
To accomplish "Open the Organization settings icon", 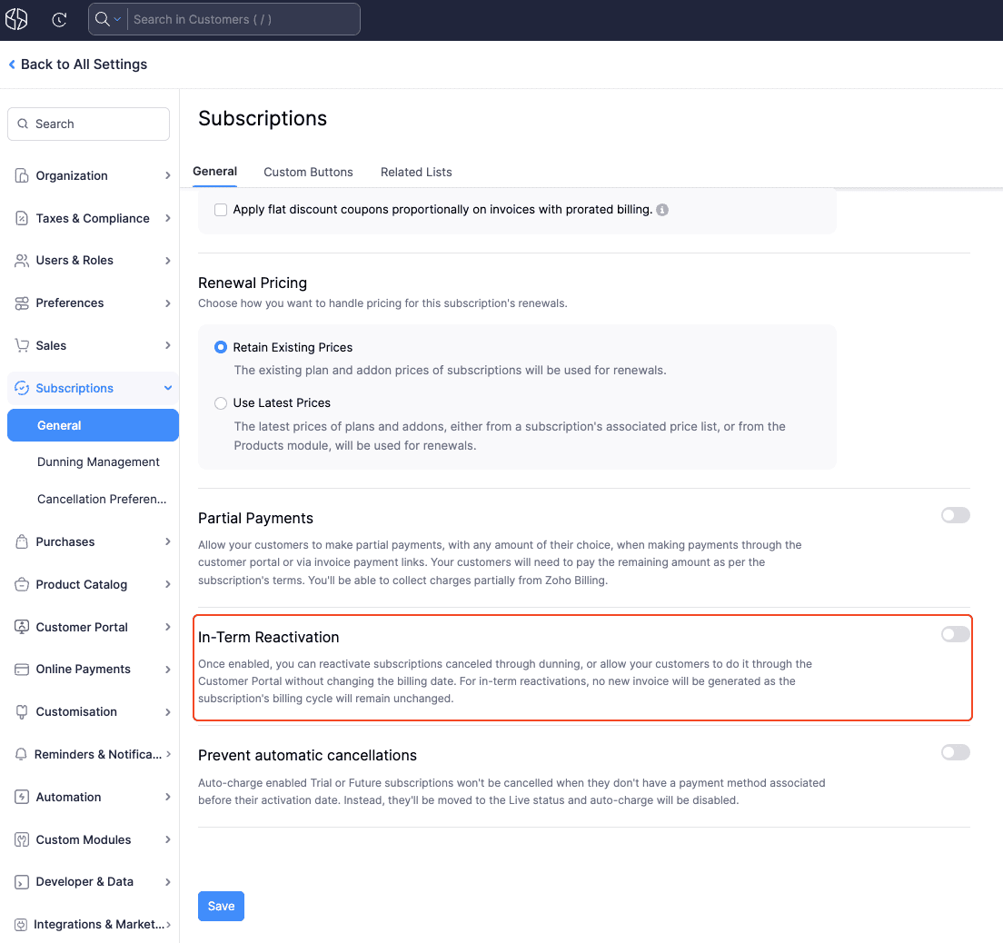I will [x=22, y=175].
